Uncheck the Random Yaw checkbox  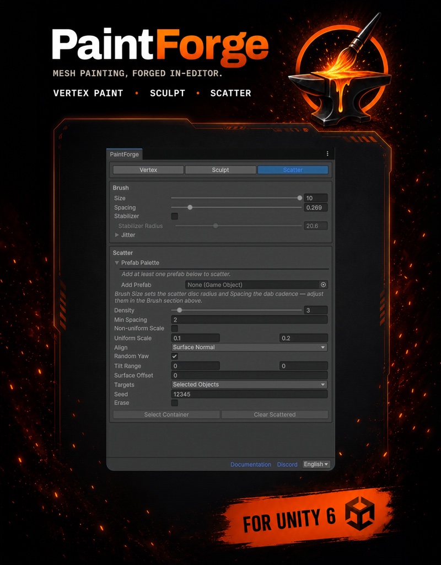pyautogui.click(x=175, y=356)
